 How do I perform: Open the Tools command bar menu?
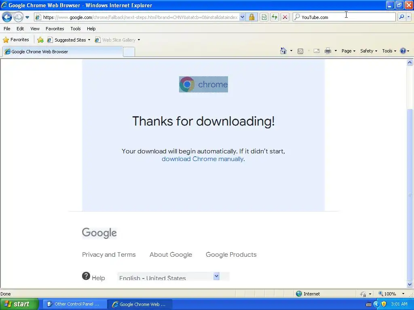(x=389, y=51)
